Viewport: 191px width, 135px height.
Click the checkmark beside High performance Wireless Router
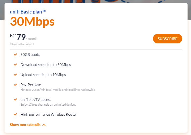point(15,114)
